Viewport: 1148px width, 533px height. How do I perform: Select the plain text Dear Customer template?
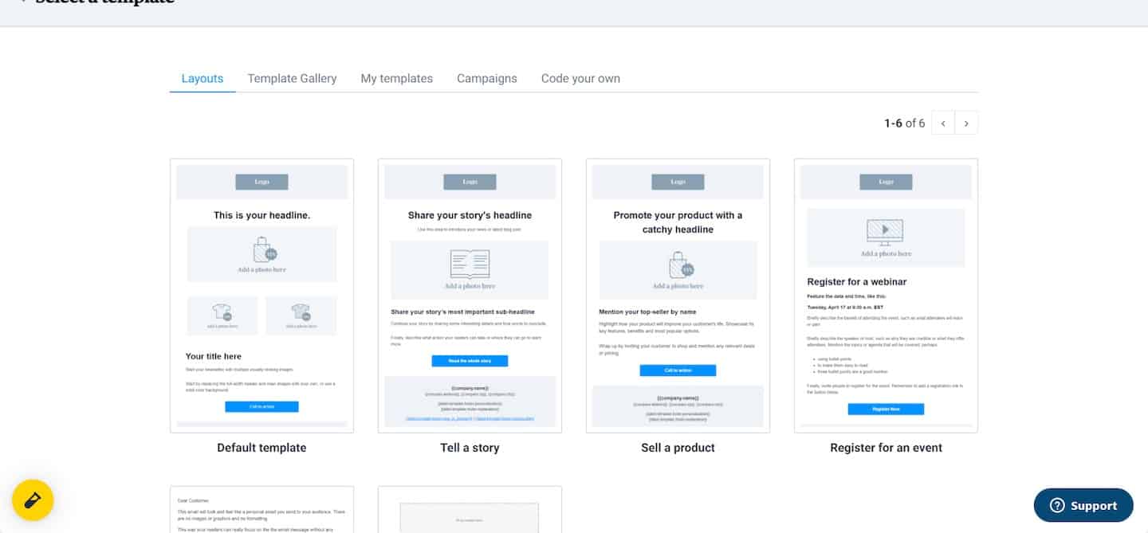[261, 510]
